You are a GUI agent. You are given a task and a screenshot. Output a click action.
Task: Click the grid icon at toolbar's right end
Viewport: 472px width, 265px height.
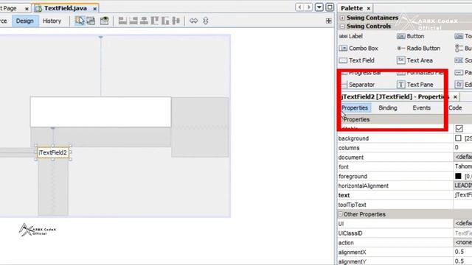[329, 21]
